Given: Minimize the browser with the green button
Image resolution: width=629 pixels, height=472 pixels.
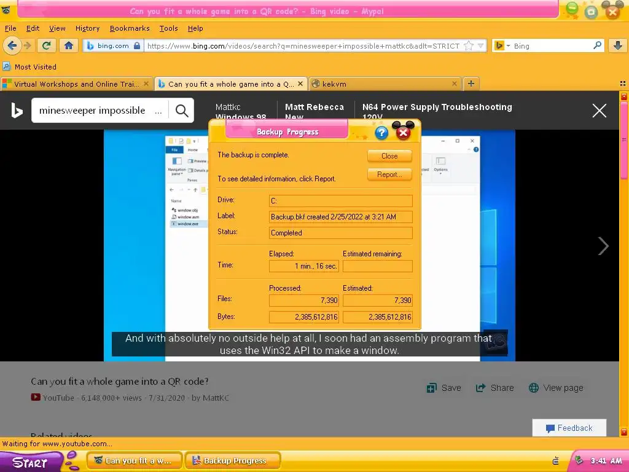Looking at the screenshot, I should point(572,9).
